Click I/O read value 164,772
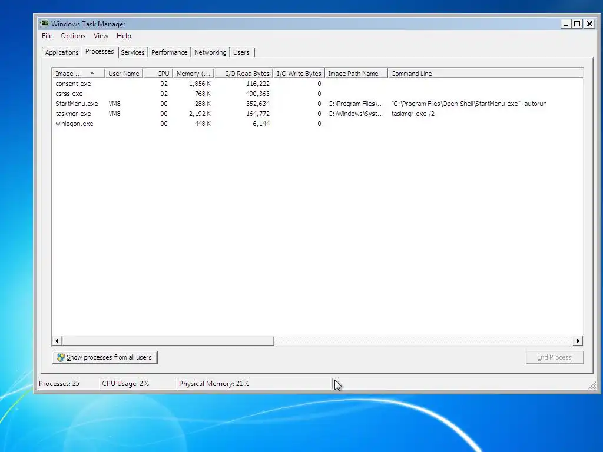The image size is (603, 452). [258, 114]
